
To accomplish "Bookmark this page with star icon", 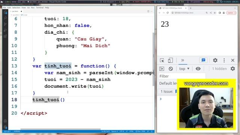I will 215,13.
